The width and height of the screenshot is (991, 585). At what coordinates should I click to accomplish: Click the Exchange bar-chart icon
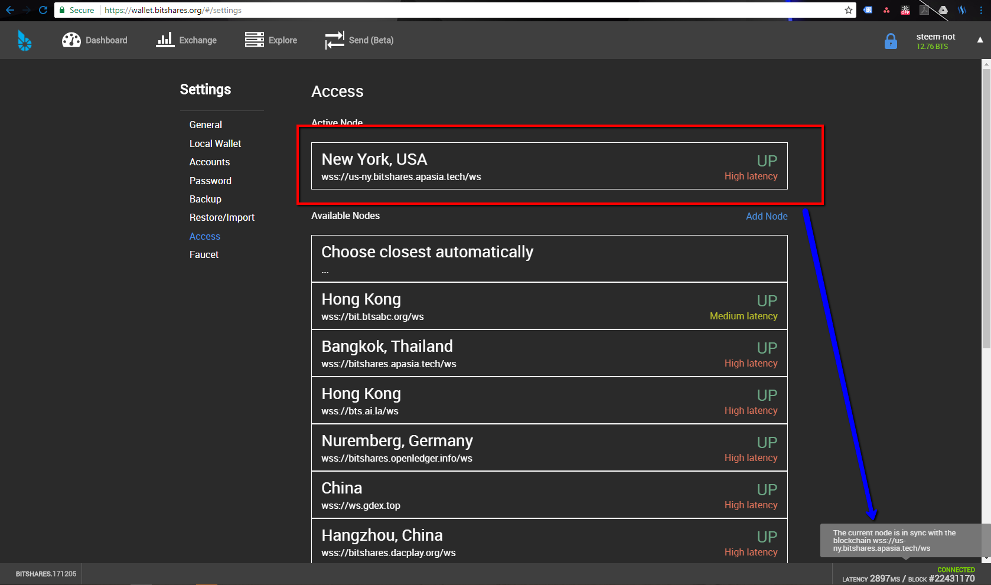coord(165,40)
